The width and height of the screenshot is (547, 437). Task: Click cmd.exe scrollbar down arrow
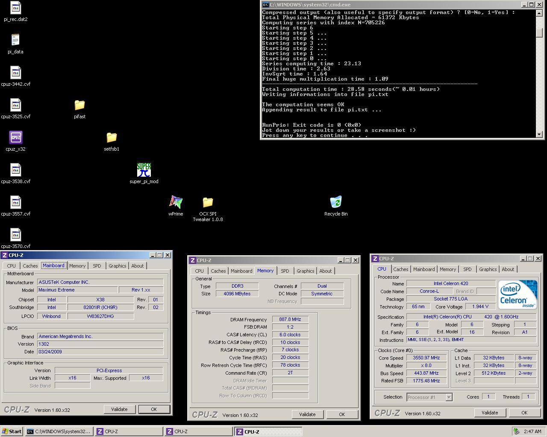[x=539, y=134]
